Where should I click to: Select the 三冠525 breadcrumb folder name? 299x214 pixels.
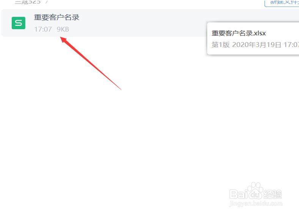(28, 2)
